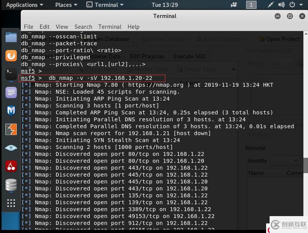Expand system menu arrow at top right

(301, 5)
